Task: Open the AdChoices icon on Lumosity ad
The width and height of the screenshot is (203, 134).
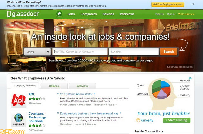Action: pyautogui.click(x=190, y=78)
